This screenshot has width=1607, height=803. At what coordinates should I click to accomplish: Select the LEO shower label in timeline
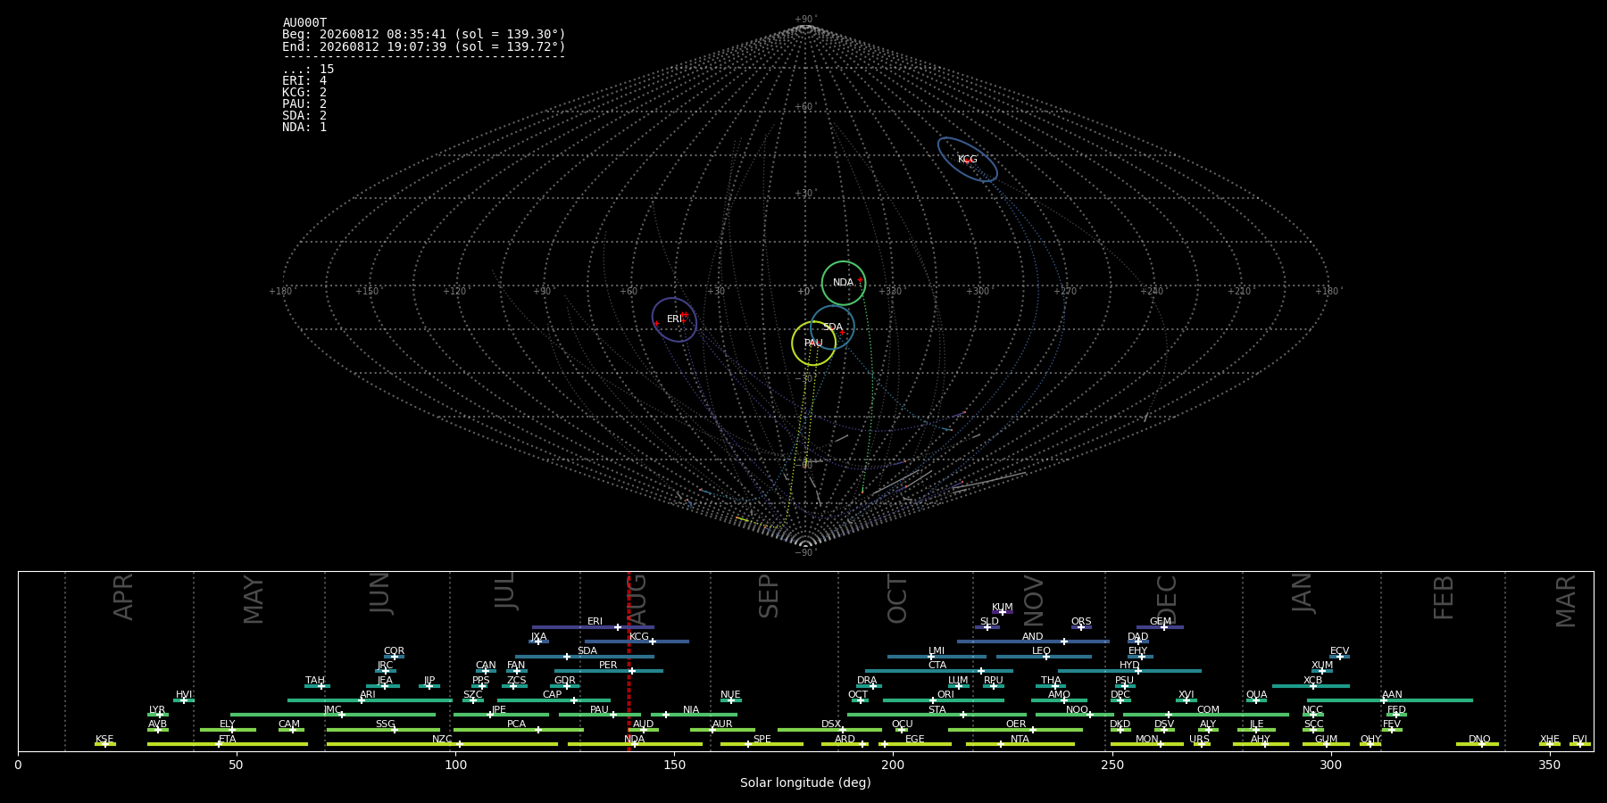[x=1041, y=651]
